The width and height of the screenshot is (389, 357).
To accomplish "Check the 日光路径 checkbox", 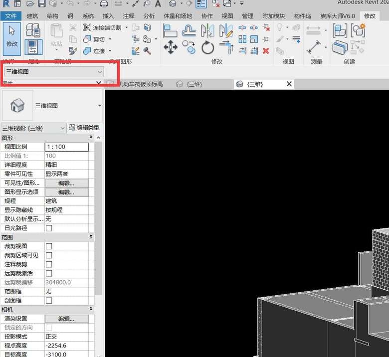I will coord(49,228).
